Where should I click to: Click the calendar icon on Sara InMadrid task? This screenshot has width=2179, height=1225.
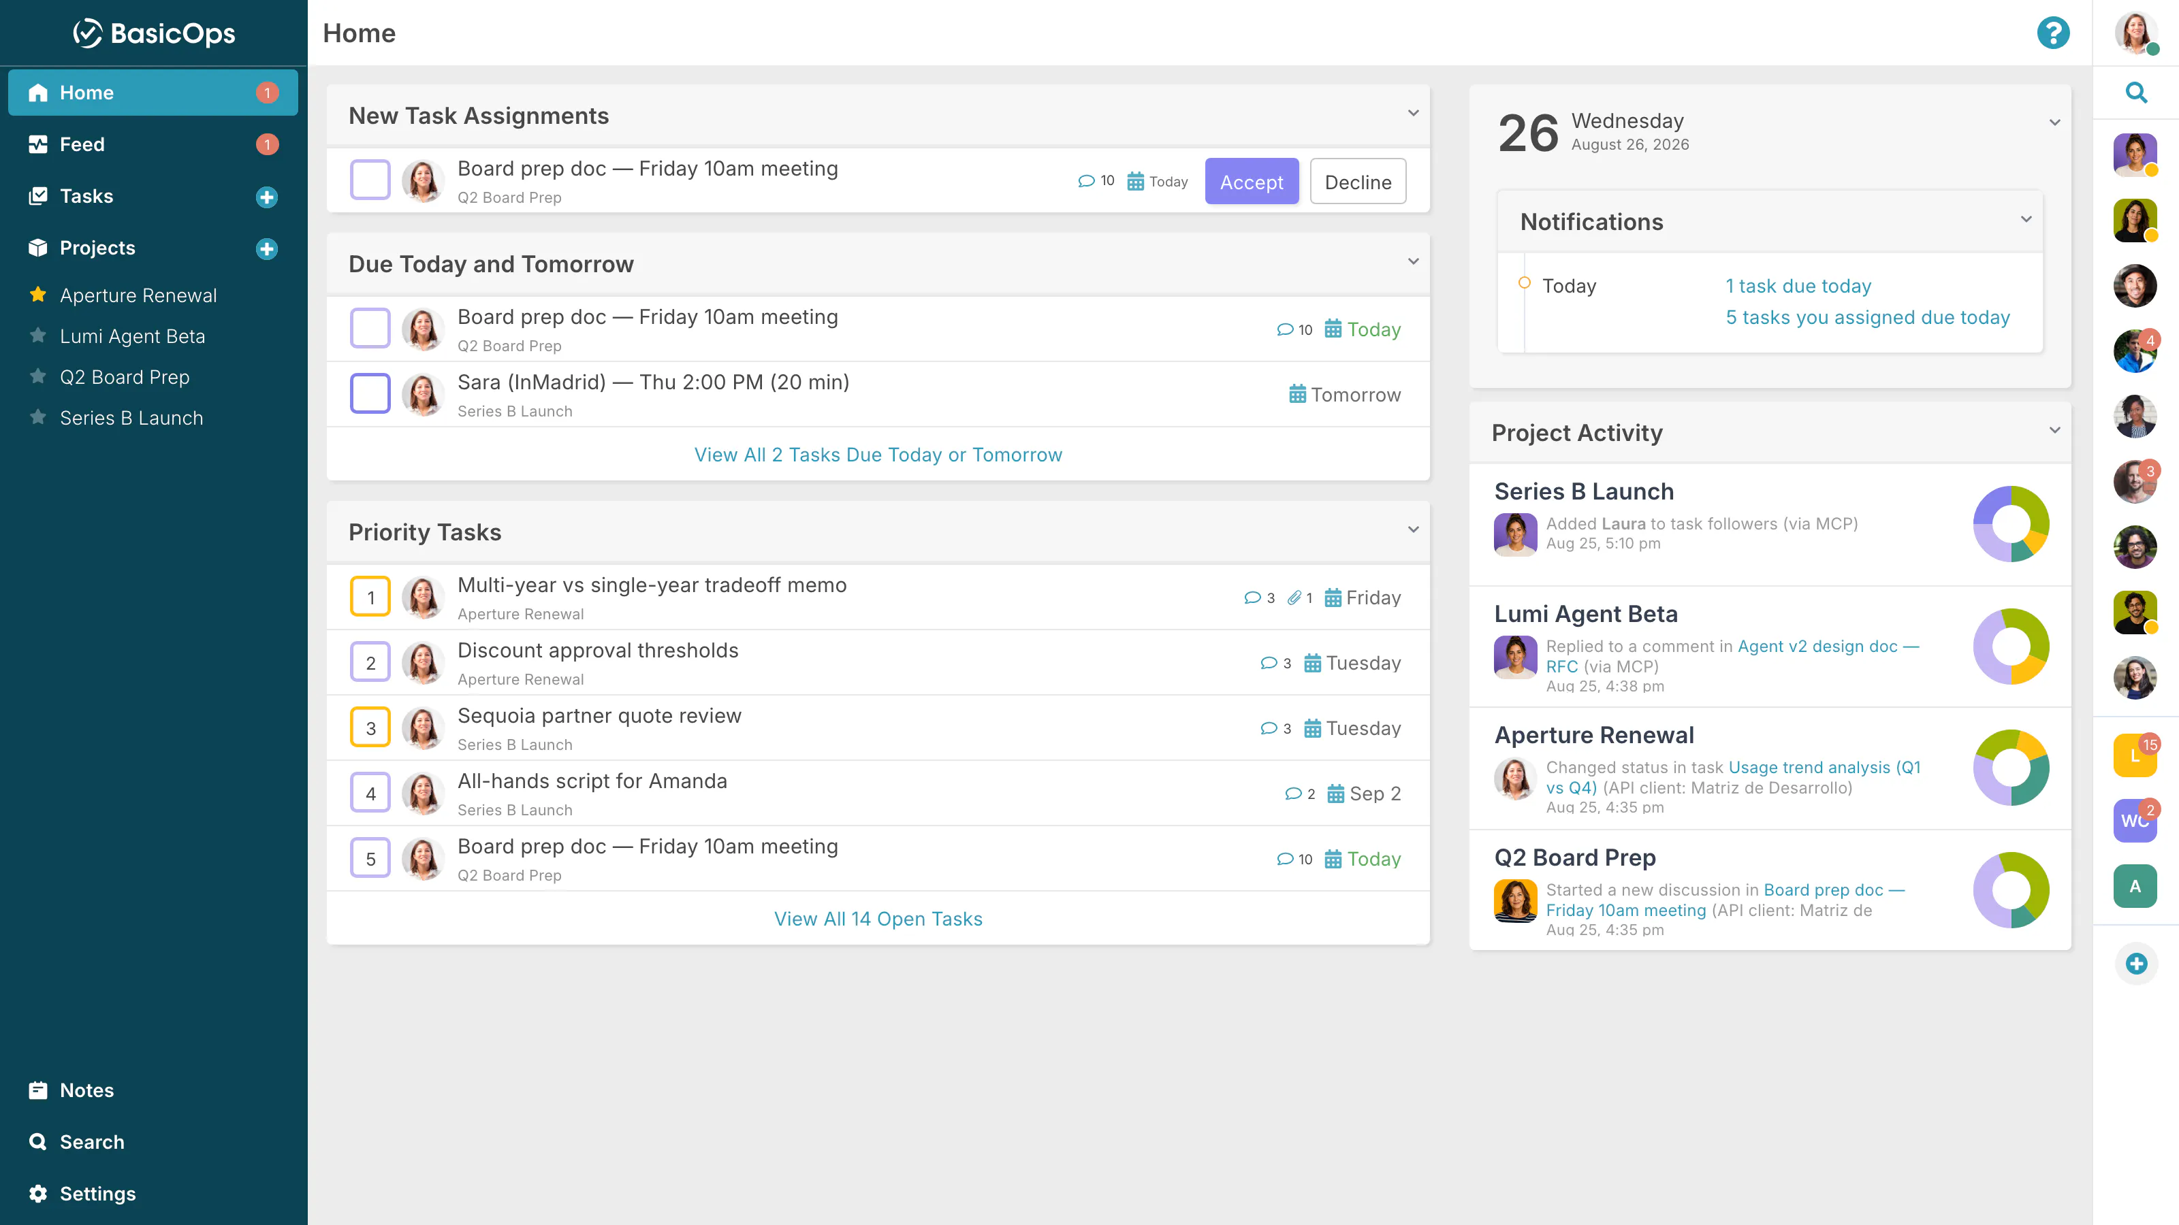pos(1297,394)
